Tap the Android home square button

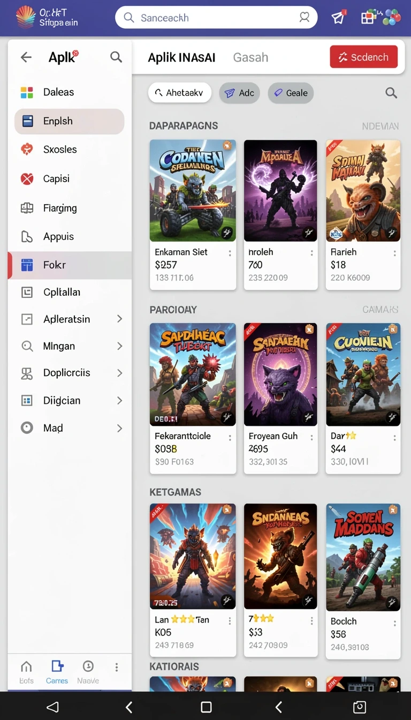[206, 707]
